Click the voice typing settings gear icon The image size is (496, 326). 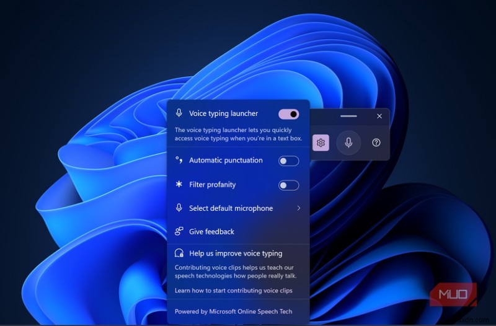[x=321, y=143]
